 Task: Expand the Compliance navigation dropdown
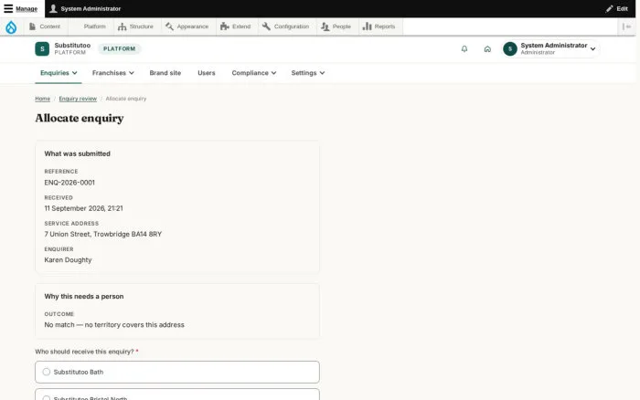pos(254,73)
